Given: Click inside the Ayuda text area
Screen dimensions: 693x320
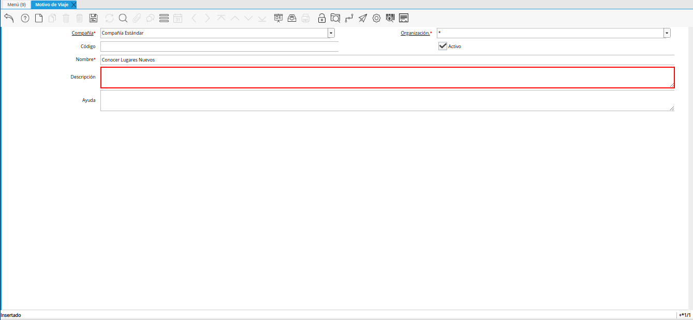Looking at the screenshot, I should click(x=387, y=101).
